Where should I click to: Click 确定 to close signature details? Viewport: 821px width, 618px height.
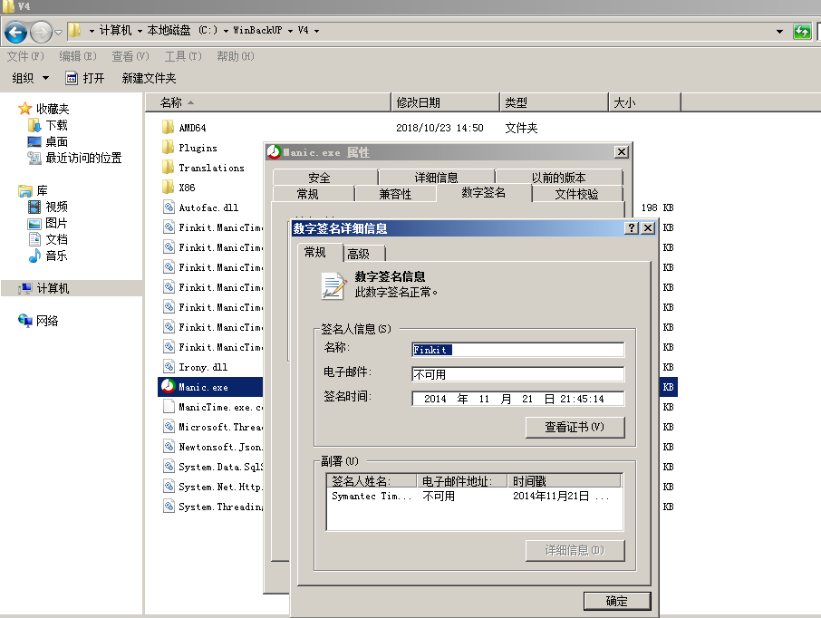617,601
